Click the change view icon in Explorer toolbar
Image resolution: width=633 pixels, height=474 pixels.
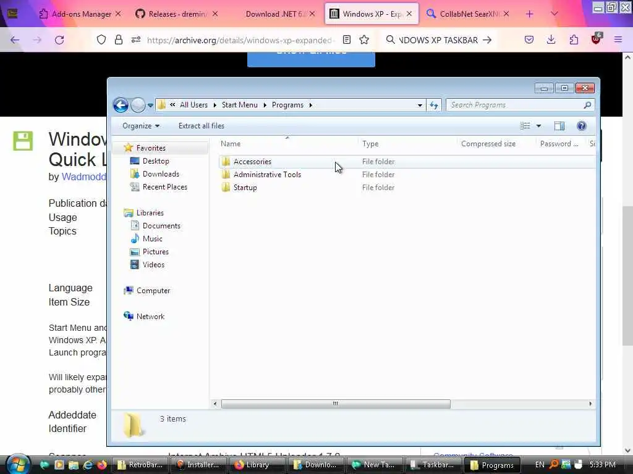pos(525,126)
